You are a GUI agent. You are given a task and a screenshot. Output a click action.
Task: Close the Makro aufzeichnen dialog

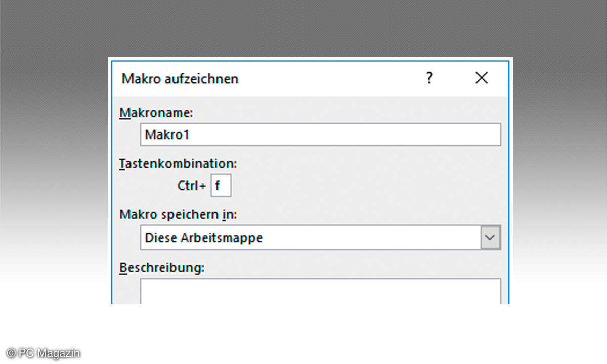coord(482,78)
